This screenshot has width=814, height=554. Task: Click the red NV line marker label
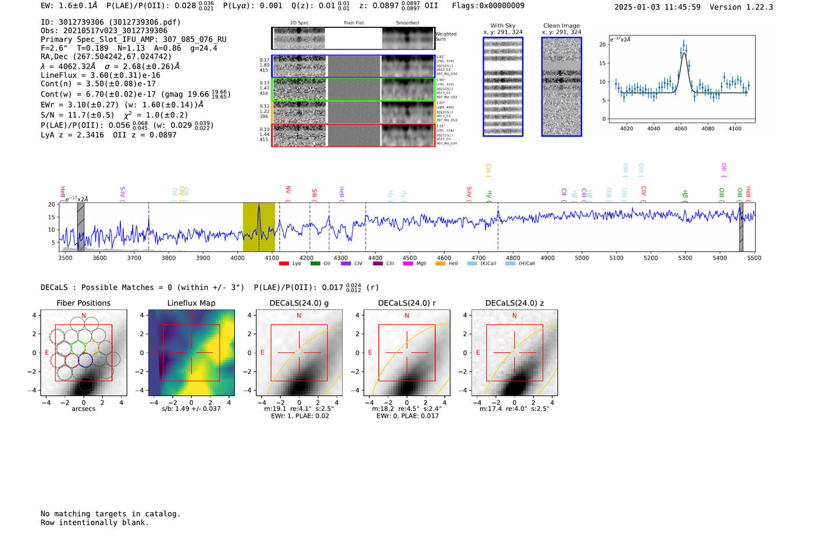pyautogui.click(x=288, y=191)
